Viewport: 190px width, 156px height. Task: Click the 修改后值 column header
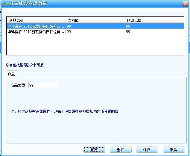154,20
